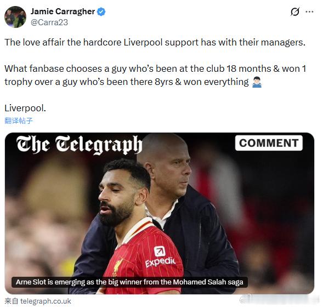Open the Grok slashed-circle icon
323x308 pixels.
[295, 12]
